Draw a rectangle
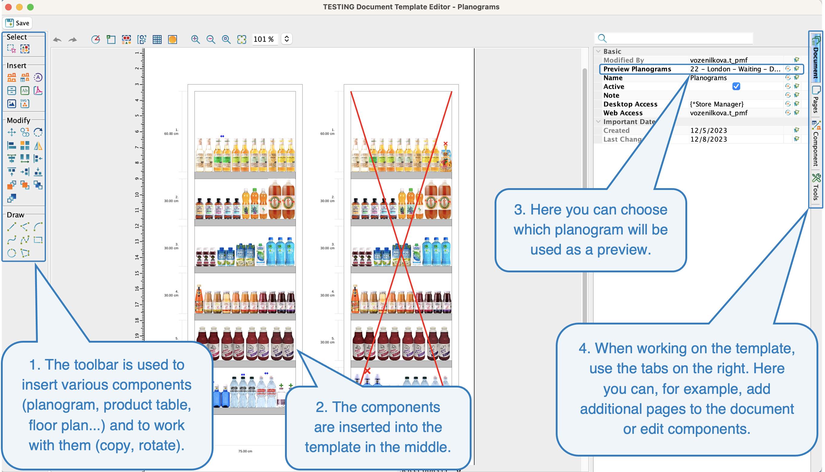The image size is (825, 472). point(38,240)
